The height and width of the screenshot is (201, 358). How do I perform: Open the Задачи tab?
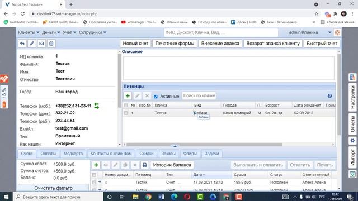[x=211, y=154]
